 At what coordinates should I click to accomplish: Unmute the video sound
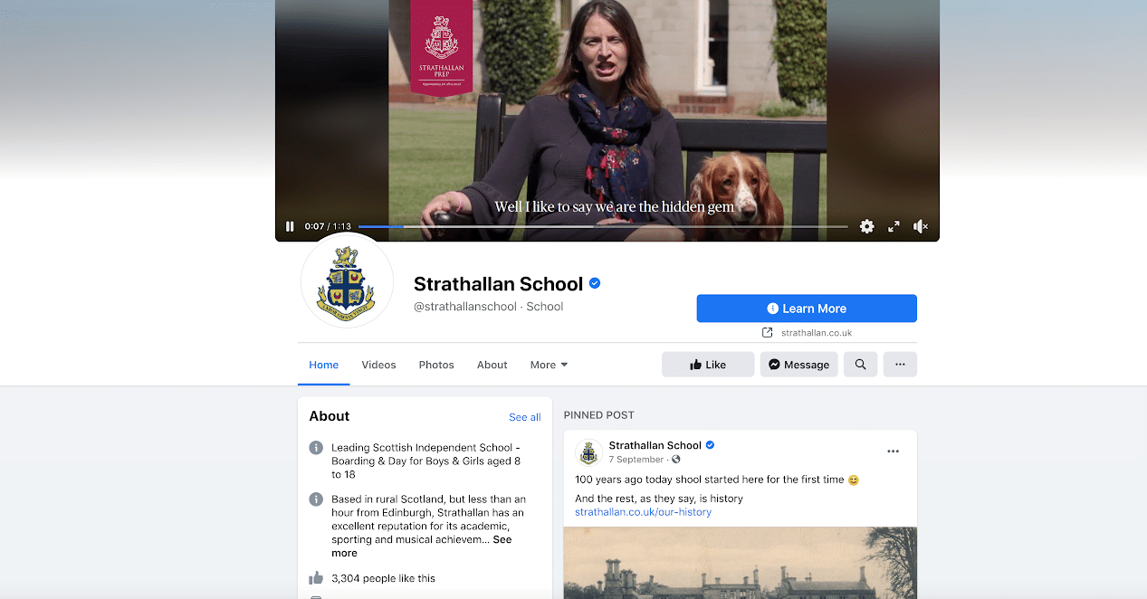pos(921,226)
